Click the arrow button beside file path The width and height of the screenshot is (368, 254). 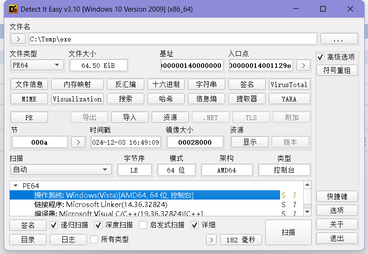tap(18, 39)
